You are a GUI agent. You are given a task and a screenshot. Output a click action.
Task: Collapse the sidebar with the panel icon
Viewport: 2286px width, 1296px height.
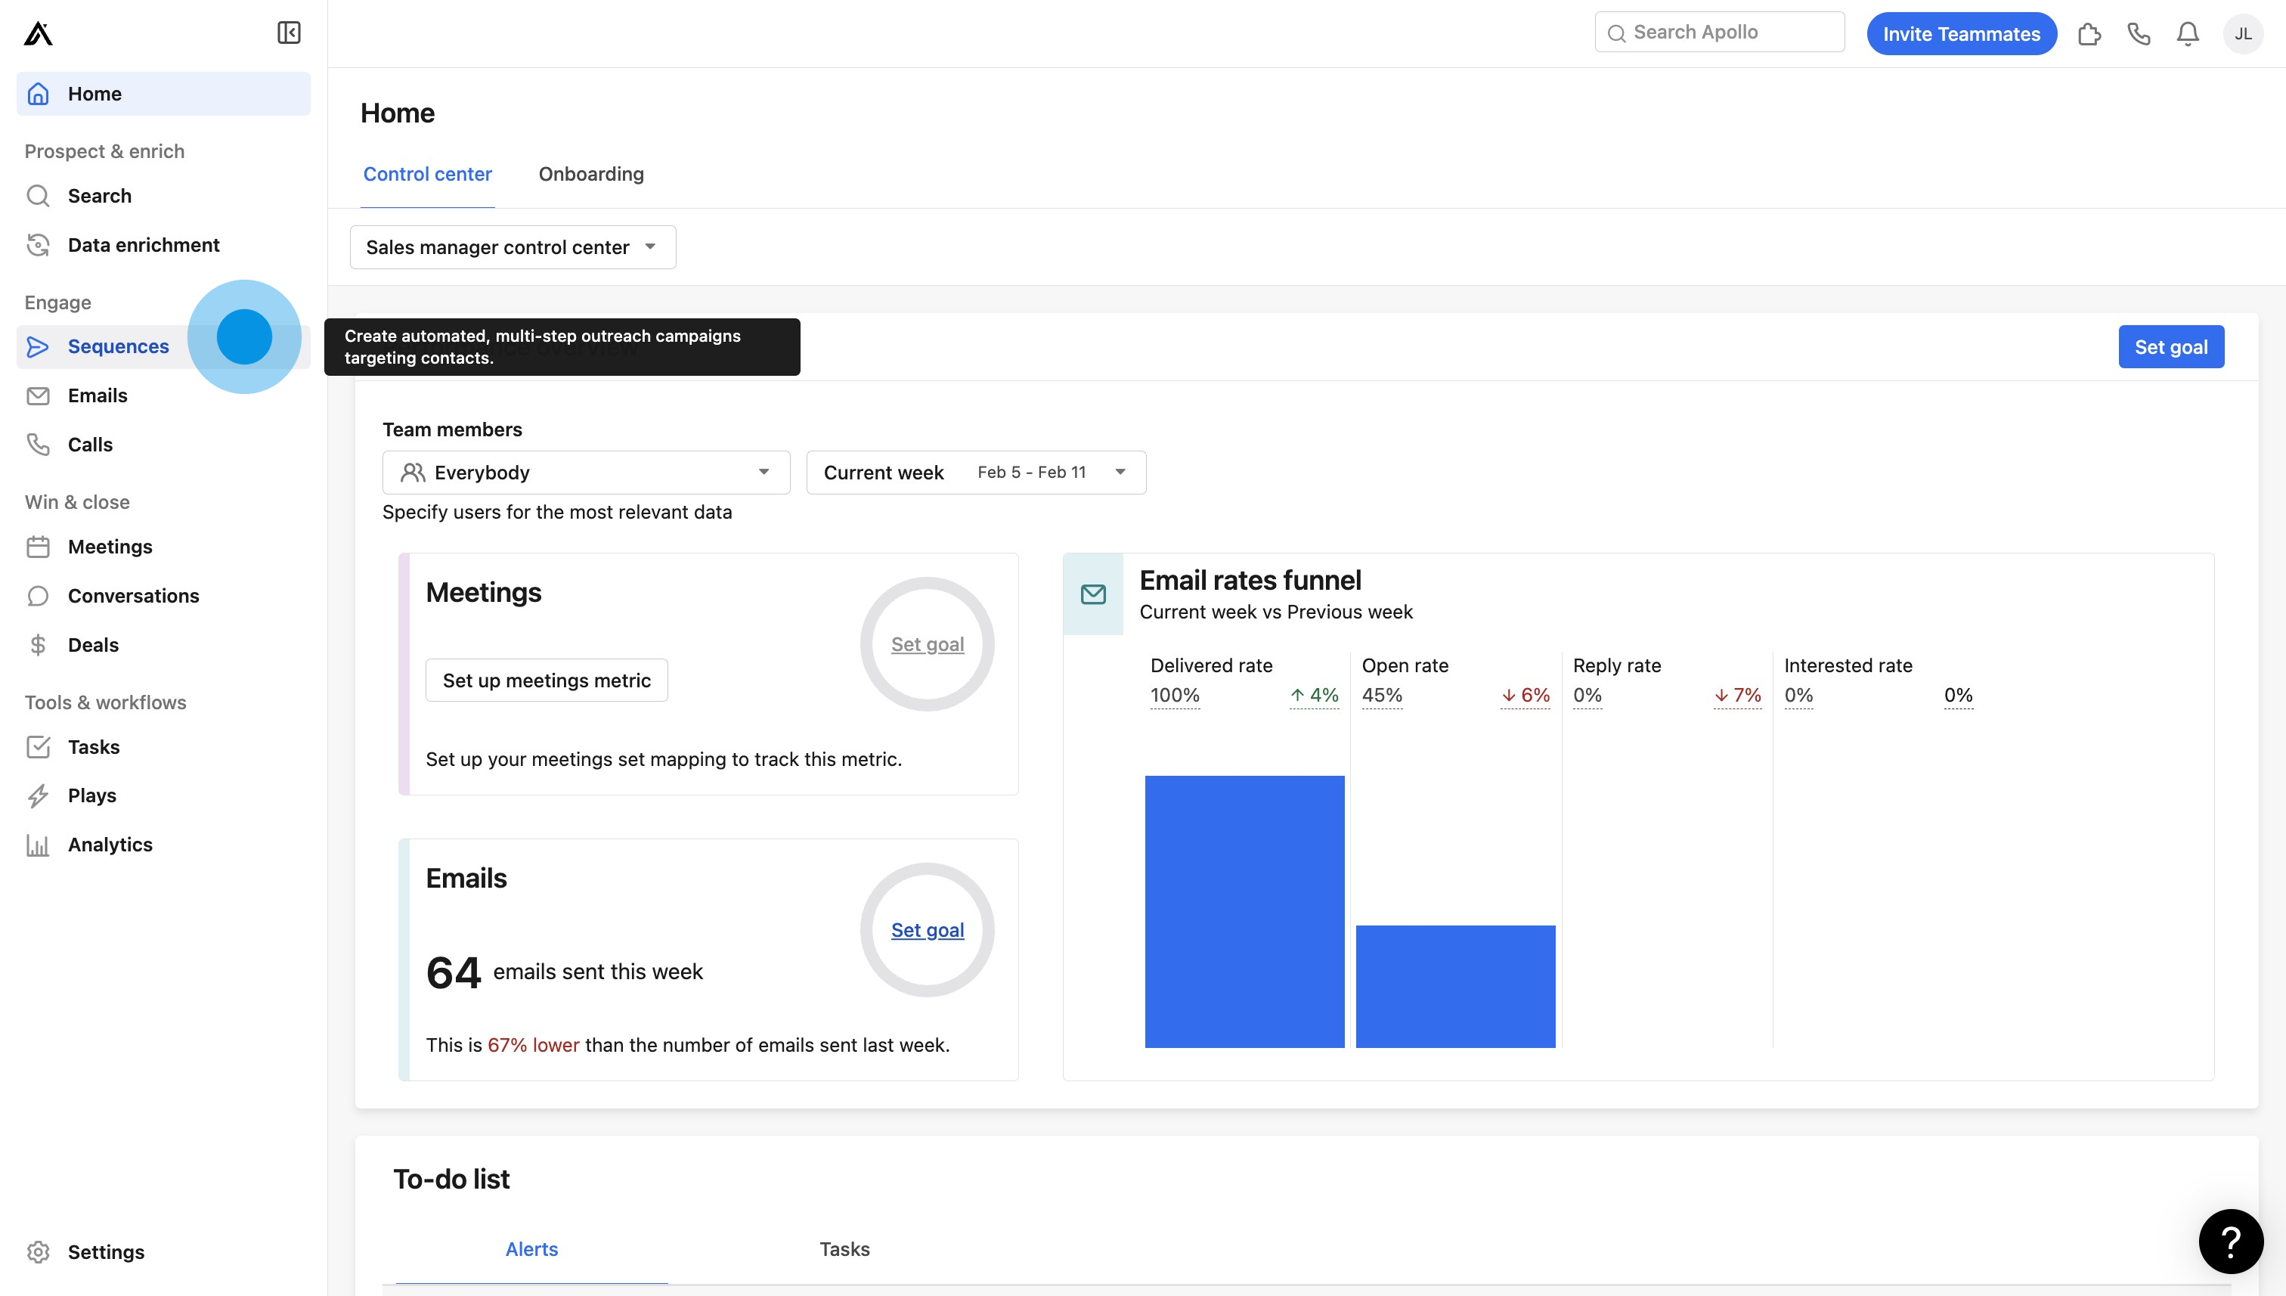pyautogui.click(x=288, y=33)
